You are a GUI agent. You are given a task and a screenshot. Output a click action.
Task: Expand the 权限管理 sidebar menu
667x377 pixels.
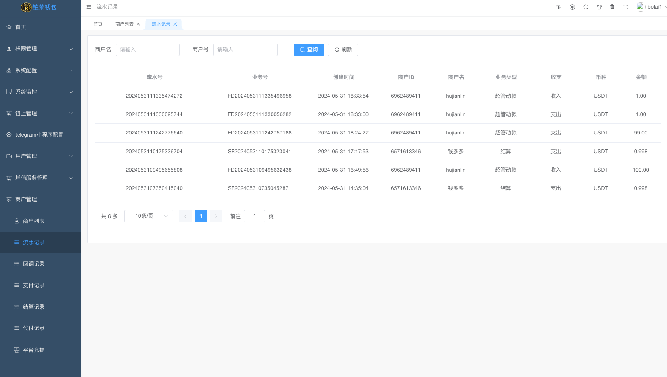pyautogui.click(x=41, y=49)
